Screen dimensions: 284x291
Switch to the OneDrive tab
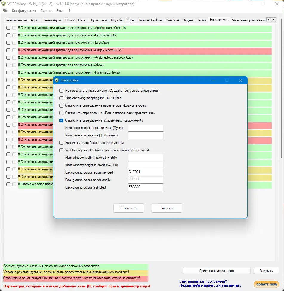click(x=172, y=20)
